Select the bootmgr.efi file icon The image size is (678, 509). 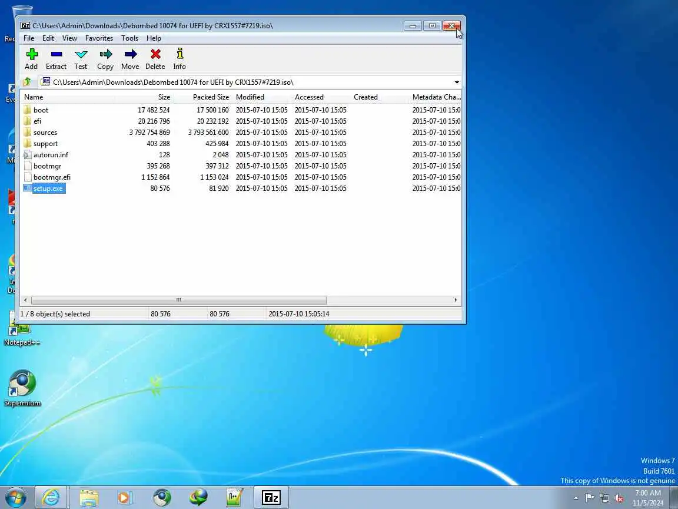coord(27,177)
